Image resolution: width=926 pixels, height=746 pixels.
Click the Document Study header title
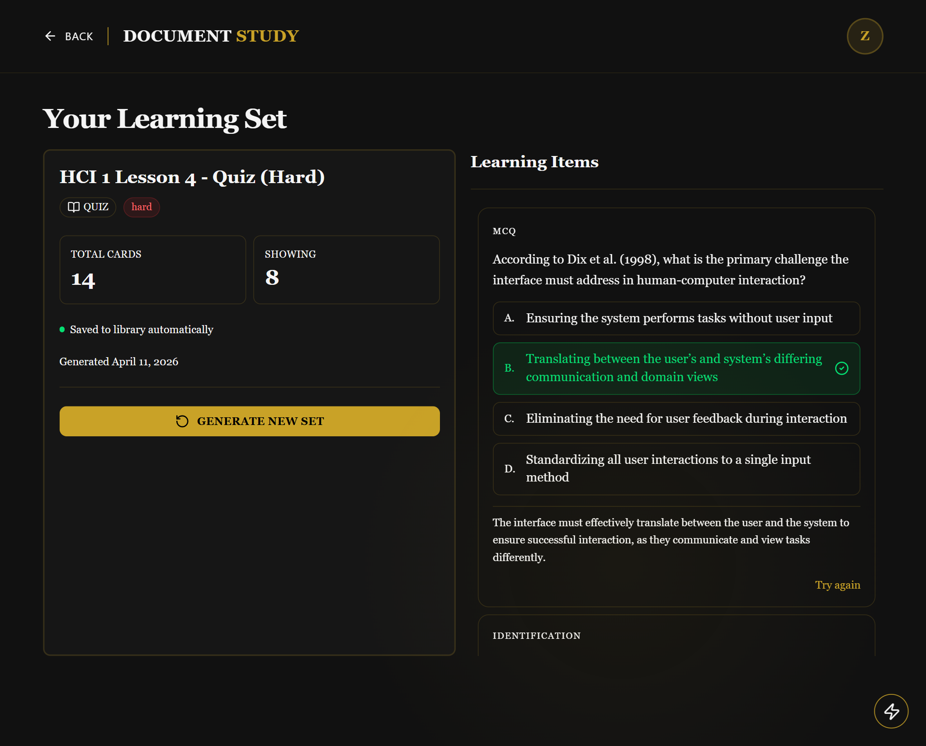pyautogui.click(x=211, y=36)
